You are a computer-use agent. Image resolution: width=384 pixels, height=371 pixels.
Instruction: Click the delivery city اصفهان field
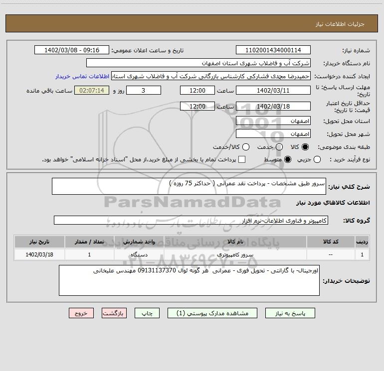point(273,134)
